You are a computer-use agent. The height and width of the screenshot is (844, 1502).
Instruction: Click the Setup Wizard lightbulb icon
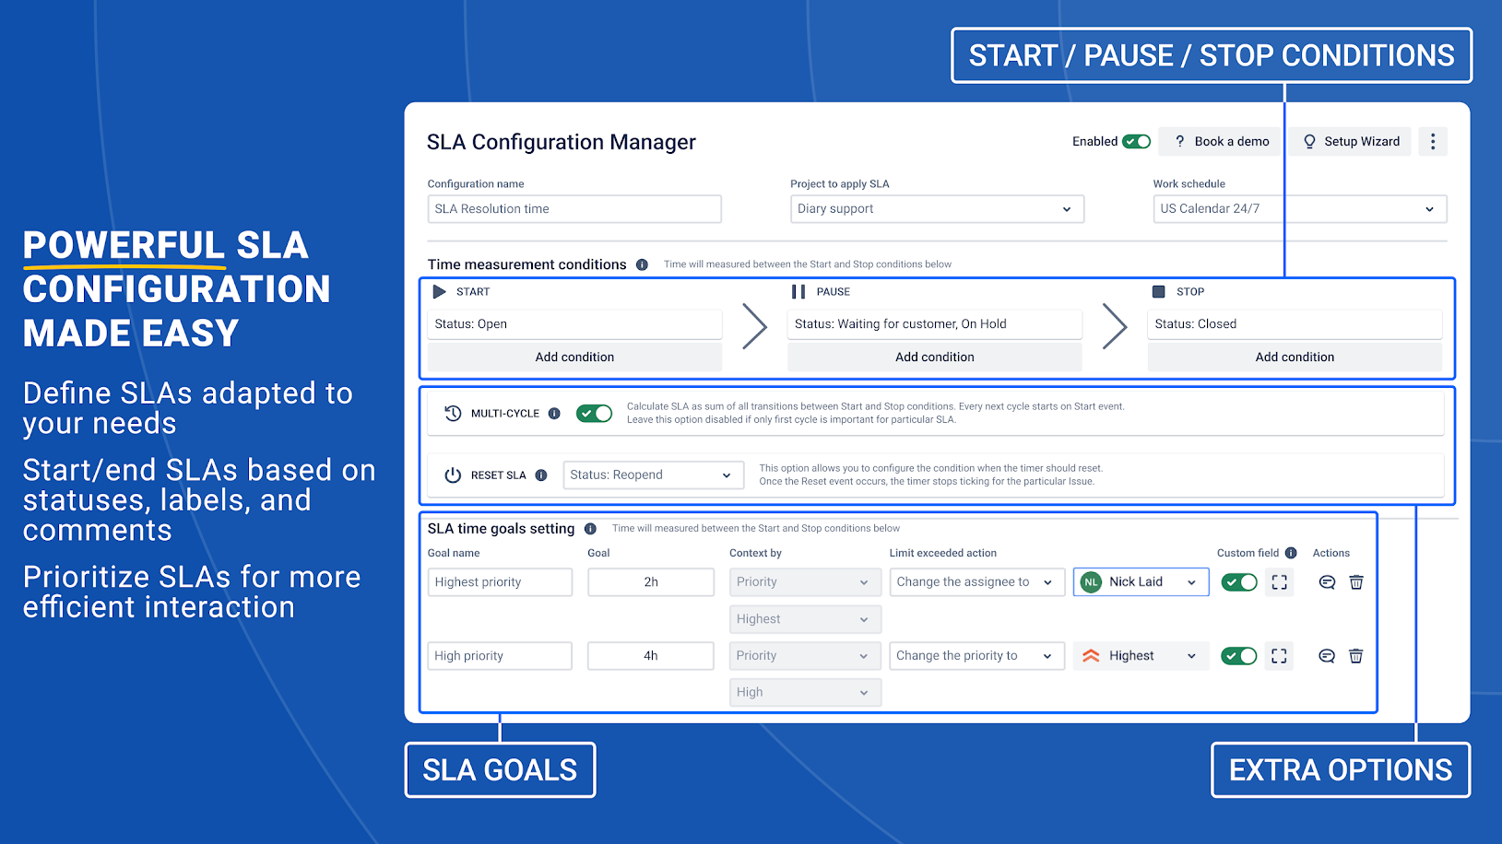coord(1309,141)
